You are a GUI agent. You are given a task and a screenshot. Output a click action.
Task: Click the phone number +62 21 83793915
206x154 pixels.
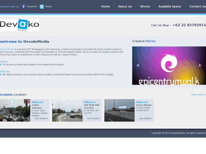[189, 25]
